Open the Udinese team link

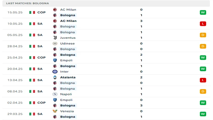coord(67,43)
